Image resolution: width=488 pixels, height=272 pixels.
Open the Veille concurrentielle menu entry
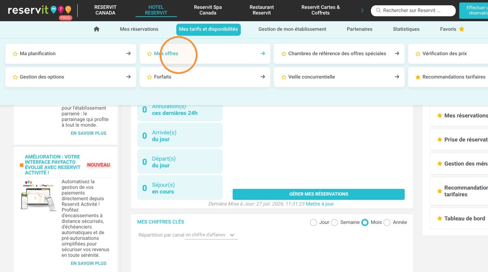(x=339, y=77)
